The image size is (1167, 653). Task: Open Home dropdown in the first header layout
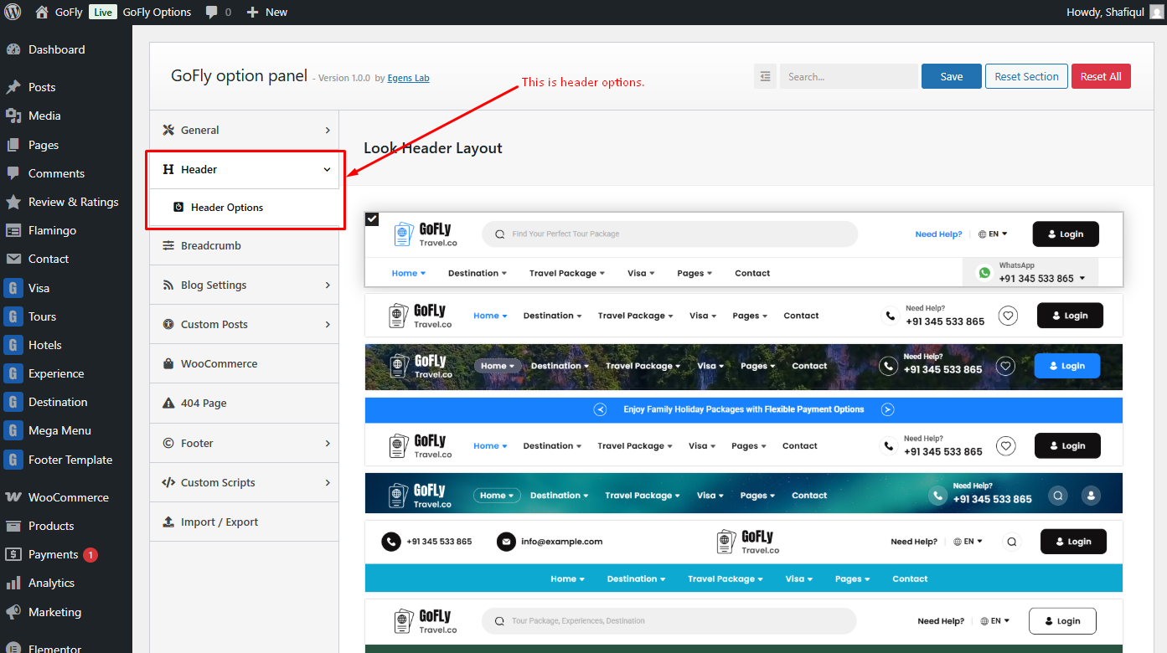pos(409,273)
